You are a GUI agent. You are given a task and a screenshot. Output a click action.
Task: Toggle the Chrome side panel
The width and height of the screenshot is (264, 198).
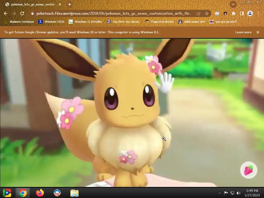(242, 13)
